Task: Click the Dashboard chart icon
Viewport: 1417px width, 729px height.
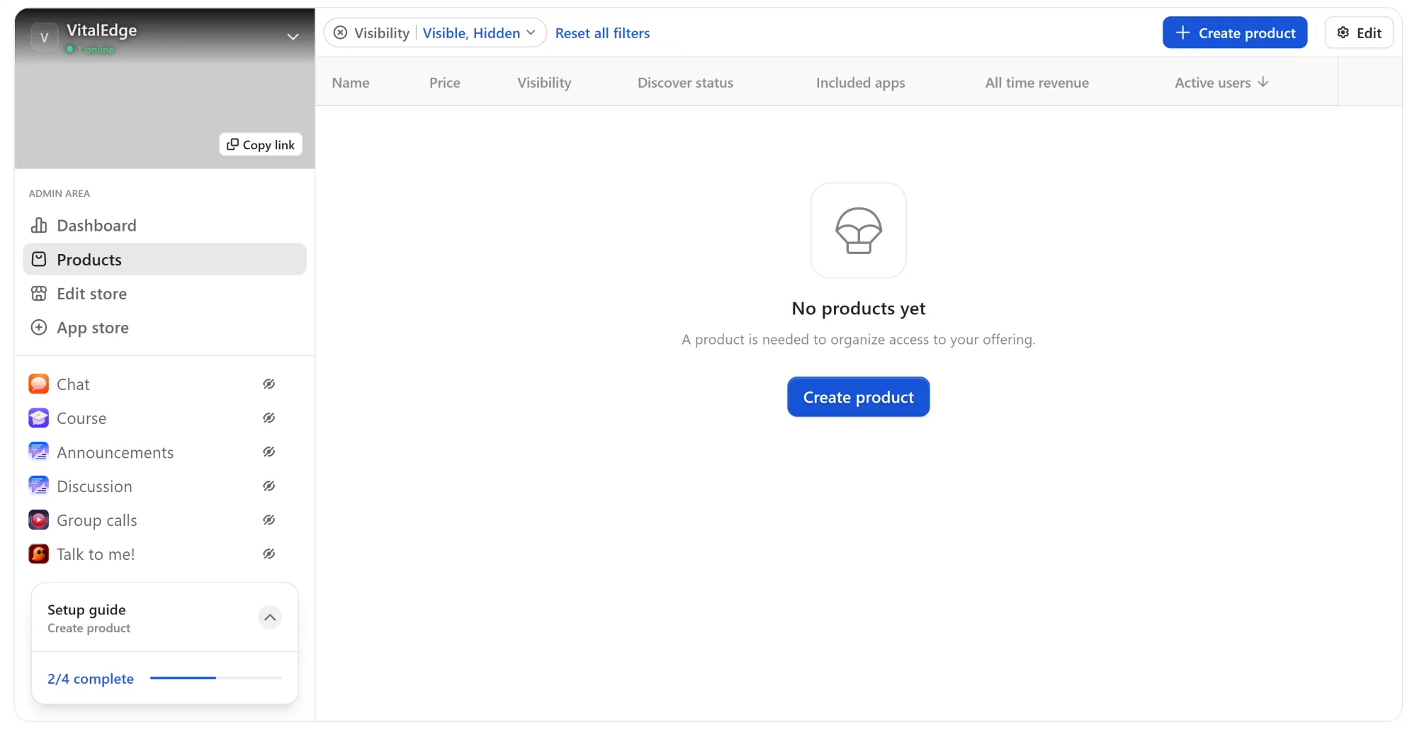Action: (x=39, y=226)
